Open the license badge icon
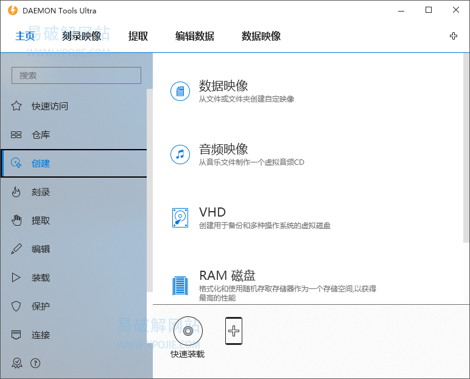 tap(17, 363)
